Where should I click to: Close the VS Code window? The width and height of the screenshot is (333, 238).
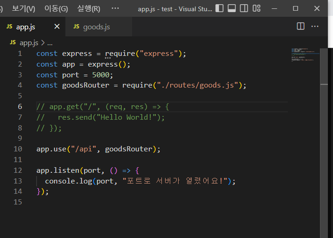click(317, 8)
